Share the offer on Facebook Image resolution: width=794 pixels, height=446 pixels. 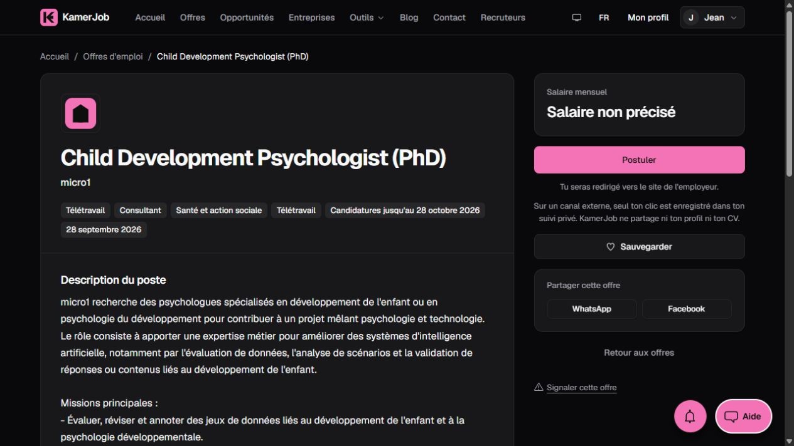(x=686, y=309)
